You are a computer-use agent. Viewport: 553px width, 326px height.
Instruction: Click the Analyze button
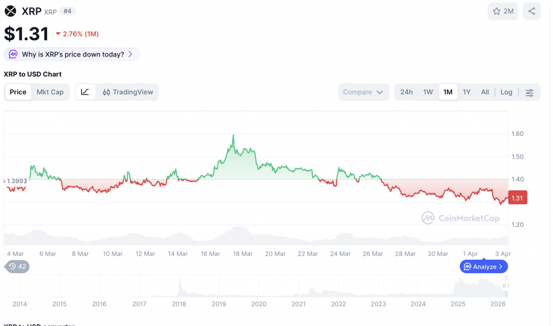483,266
